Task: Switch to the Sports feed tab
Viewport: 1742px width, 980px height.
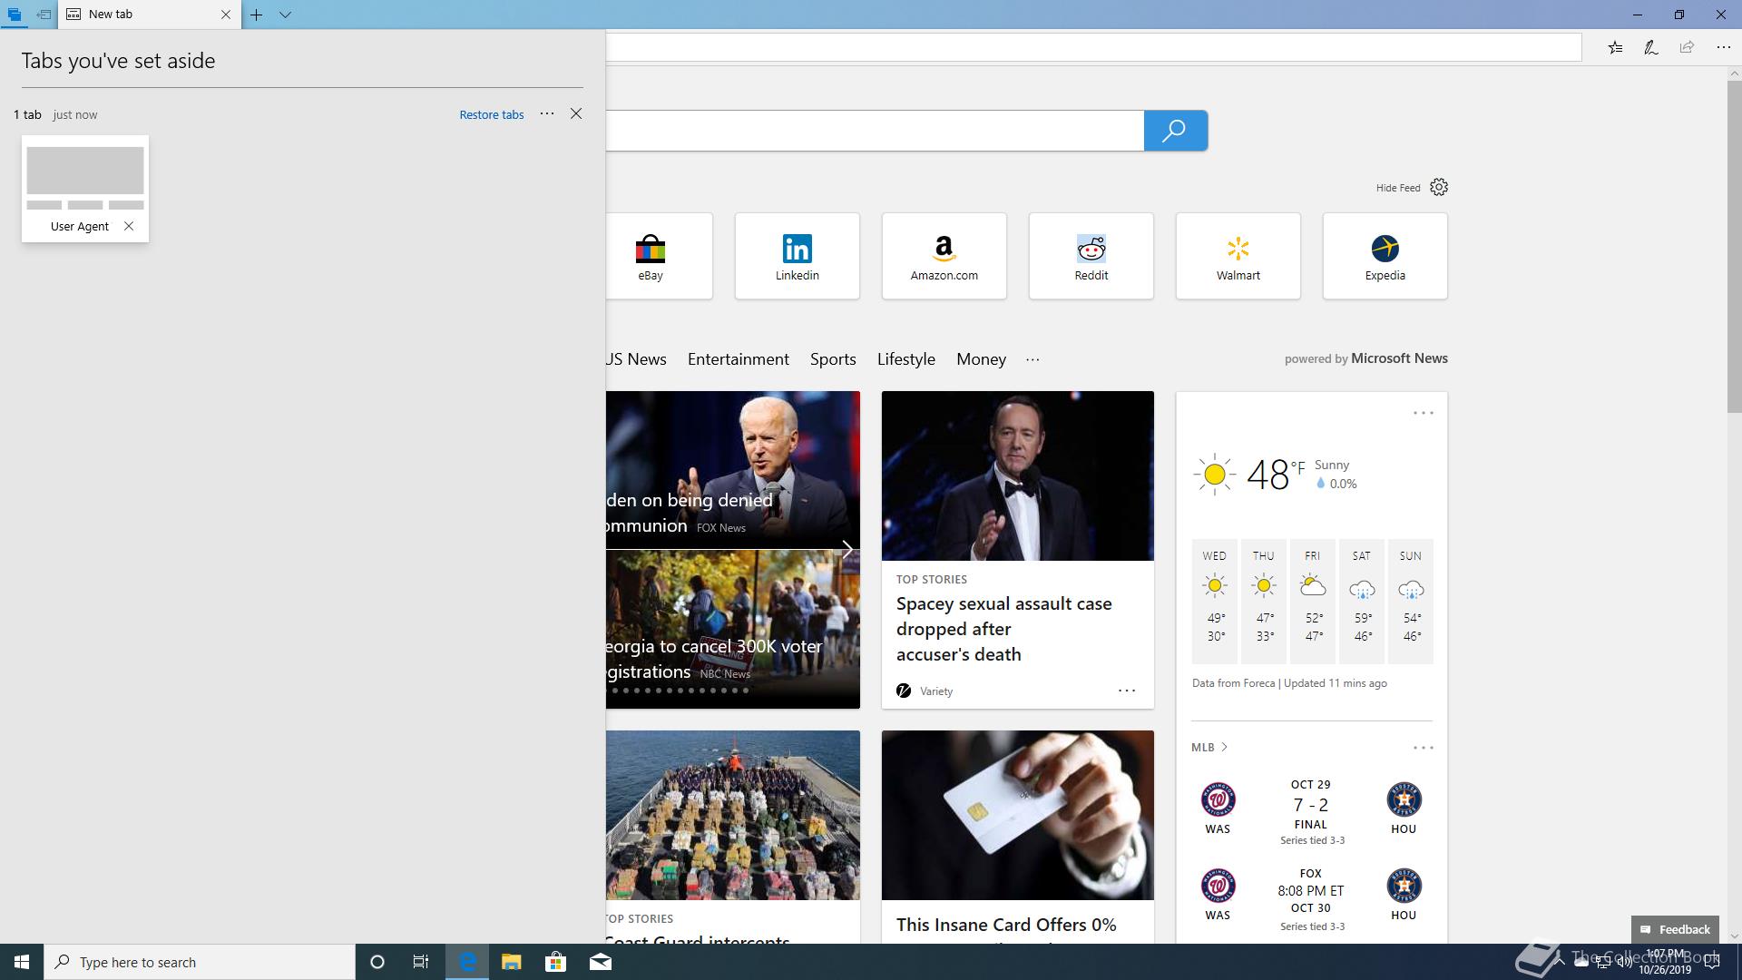Action: pos(833,359)
